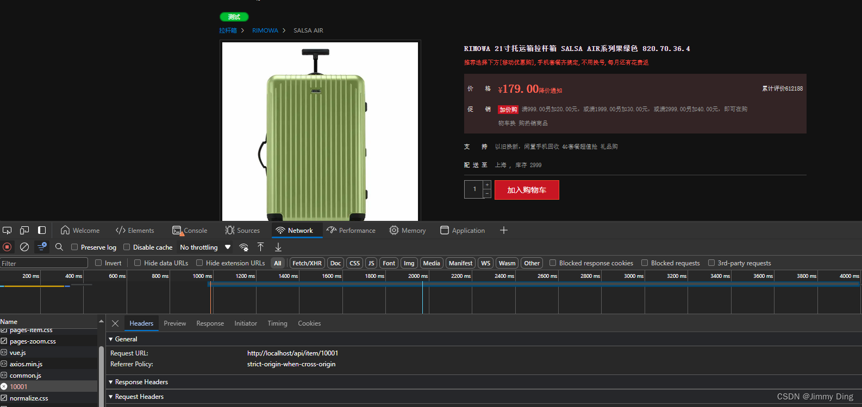Viewport: 862px width, 407px height.
Task: Click common.js script file icon
Action: click(x=4, y=375)
